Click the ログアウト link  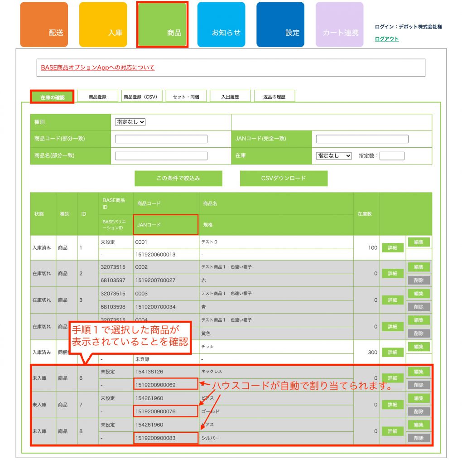(x=387, y=39)
